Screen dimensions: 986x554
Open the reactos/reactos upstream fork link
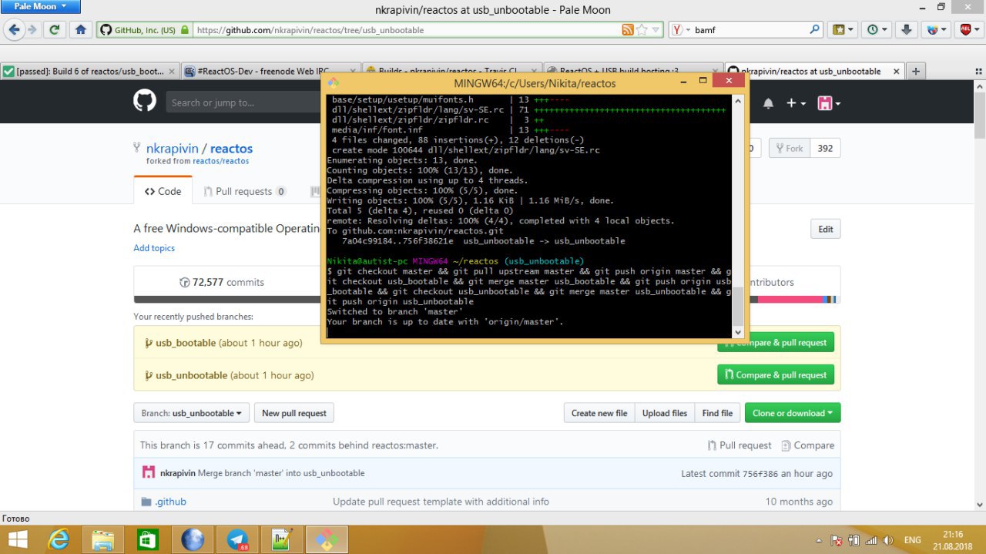(220, 161)
